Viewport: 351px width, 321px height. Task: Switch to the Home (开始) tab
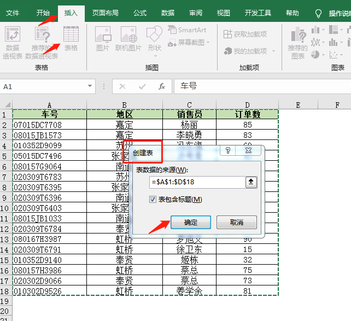43,13
